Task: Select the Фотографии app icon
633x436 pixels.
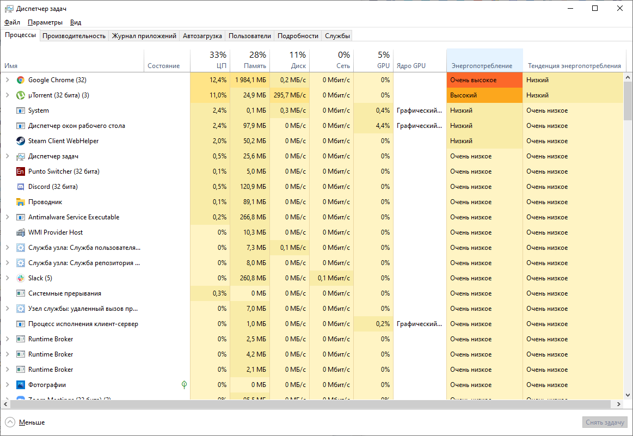Action: (21, 385)
